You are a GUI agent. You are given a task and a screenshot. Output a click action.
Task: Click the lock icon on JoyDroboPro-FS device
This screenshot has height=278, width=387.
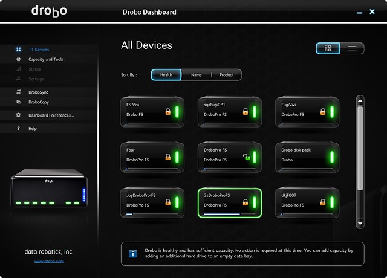click(168, 202)
